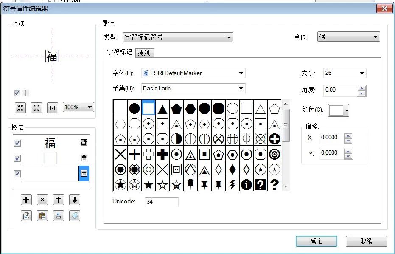The height and width of the screenshot is (254, 395).
Task: Switch to the 字符标记 tab
Action: 119,52
